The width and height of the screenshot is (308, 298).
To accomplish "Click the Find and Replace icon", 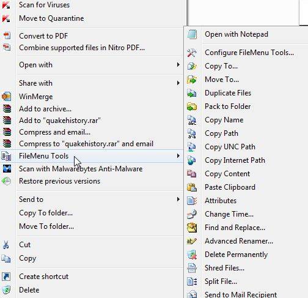I will coord(192,228).
